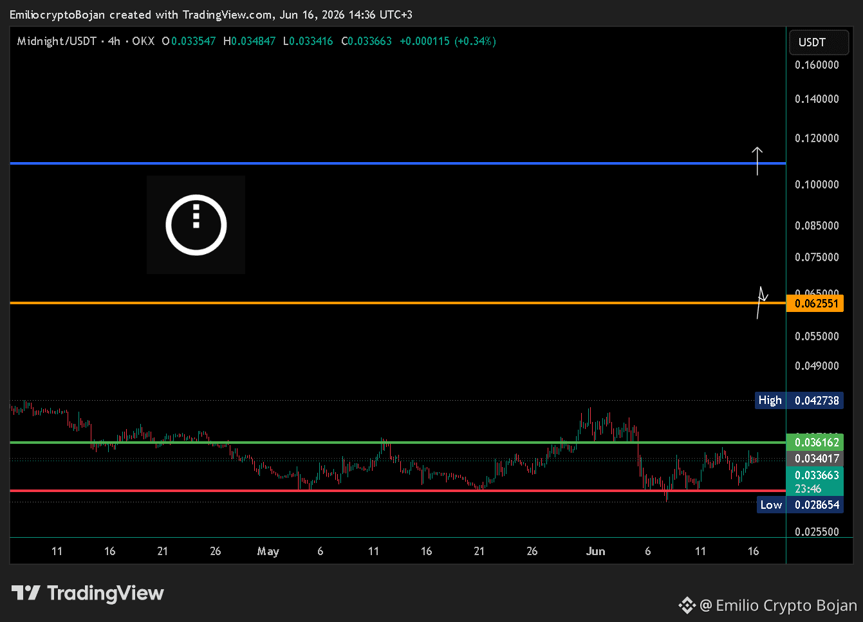The height and width of the screenshot is (622, 863).
Task: Click the Midnight/USDT symbol name
Action: [x=57, y=41]
